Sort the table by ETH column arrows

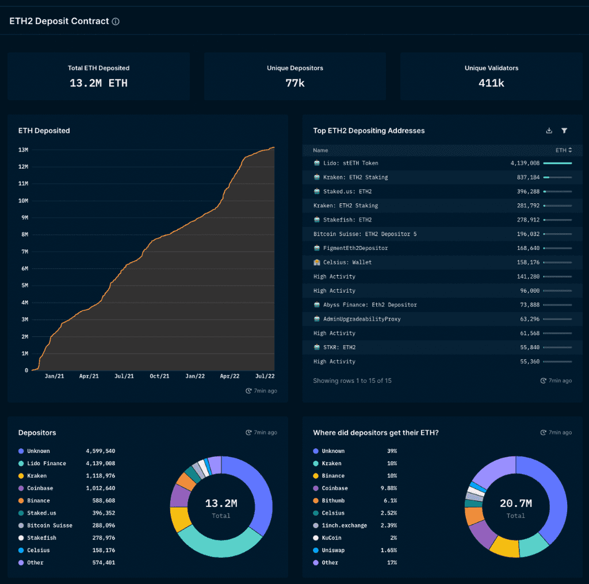pos(570,150)
